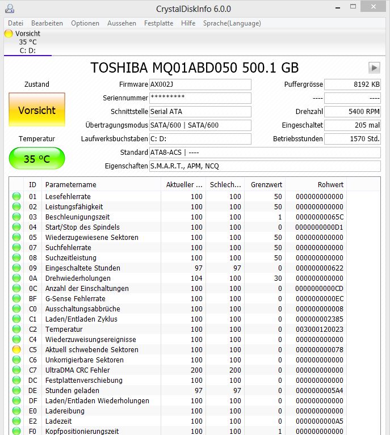
Task: Click the Parametername column header
Action: [x=101, y=185]
